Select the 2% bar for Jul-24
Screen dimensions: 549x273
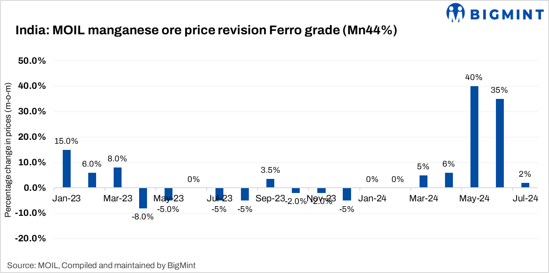pos(525,185)
